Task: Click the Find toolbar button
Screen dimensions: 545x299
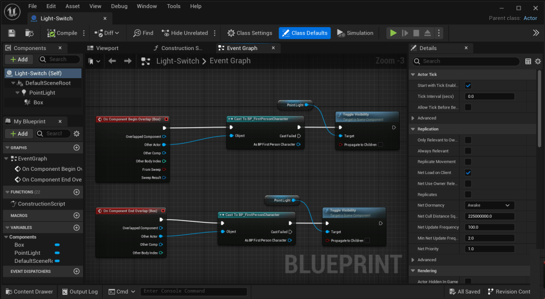Action: (x=143, y=33)
